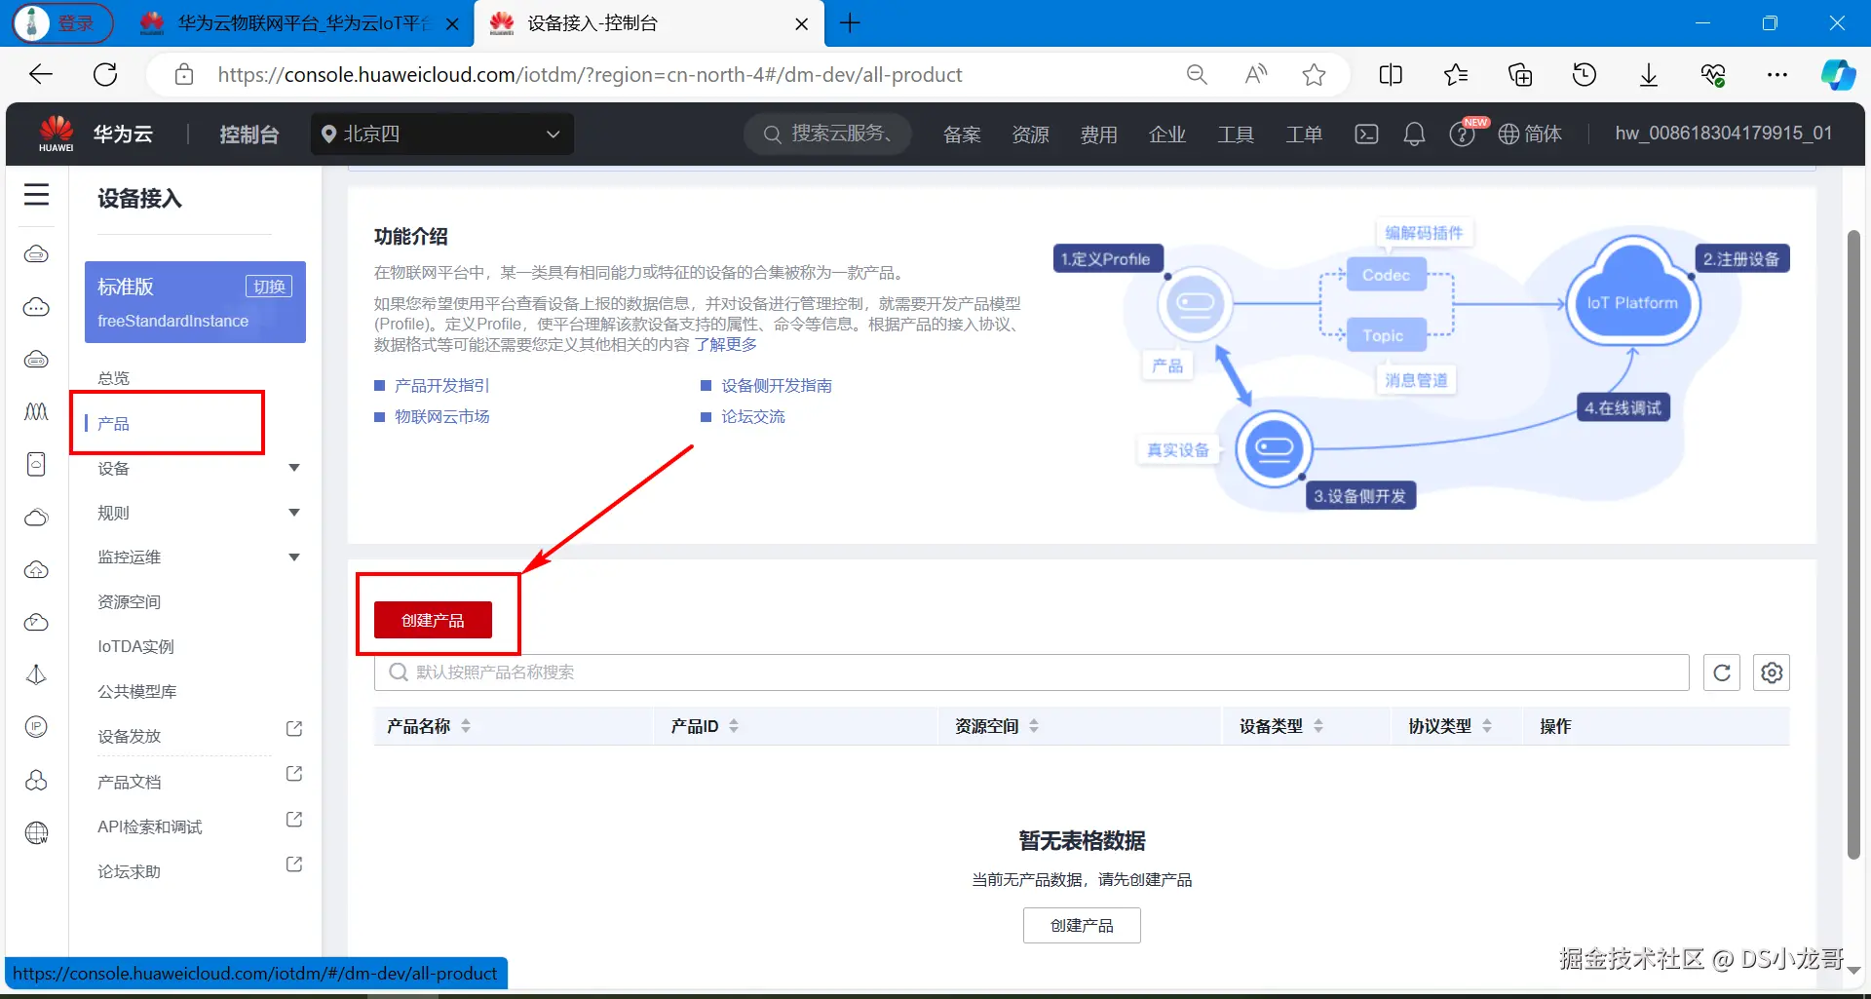Click the browser 登录 profile button
The height and width of the screenshot is (999, 1871).
63,23
